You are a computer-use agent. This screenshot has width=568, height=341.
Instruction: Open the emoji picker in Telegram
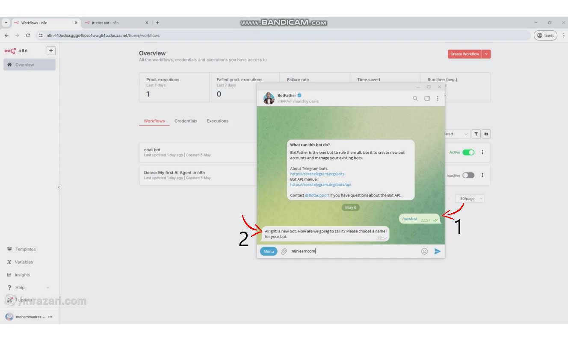[x=424, y=251]
